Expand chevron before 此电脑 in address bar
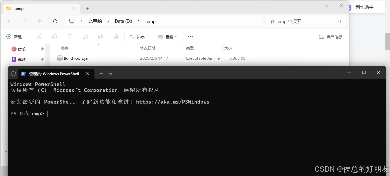390x176 pixels. click(81, 21)
